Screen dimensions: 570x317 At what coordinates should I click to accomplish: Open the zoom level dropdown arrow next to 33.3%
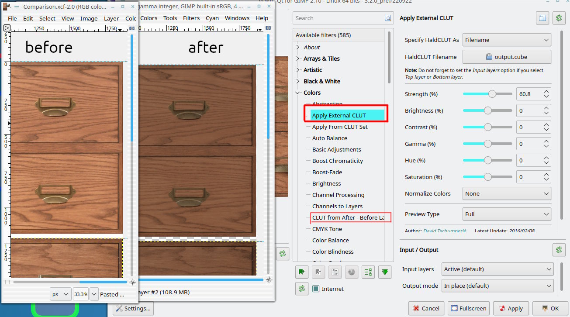click(x=94, y=294)
